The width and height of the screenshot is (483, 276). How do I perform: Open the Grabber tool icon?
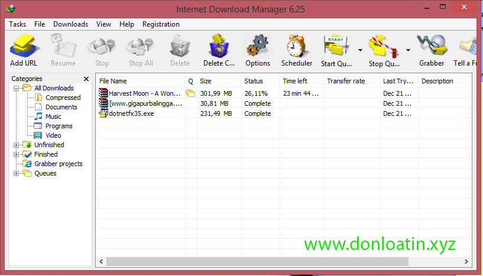click(x=432, y=47)
